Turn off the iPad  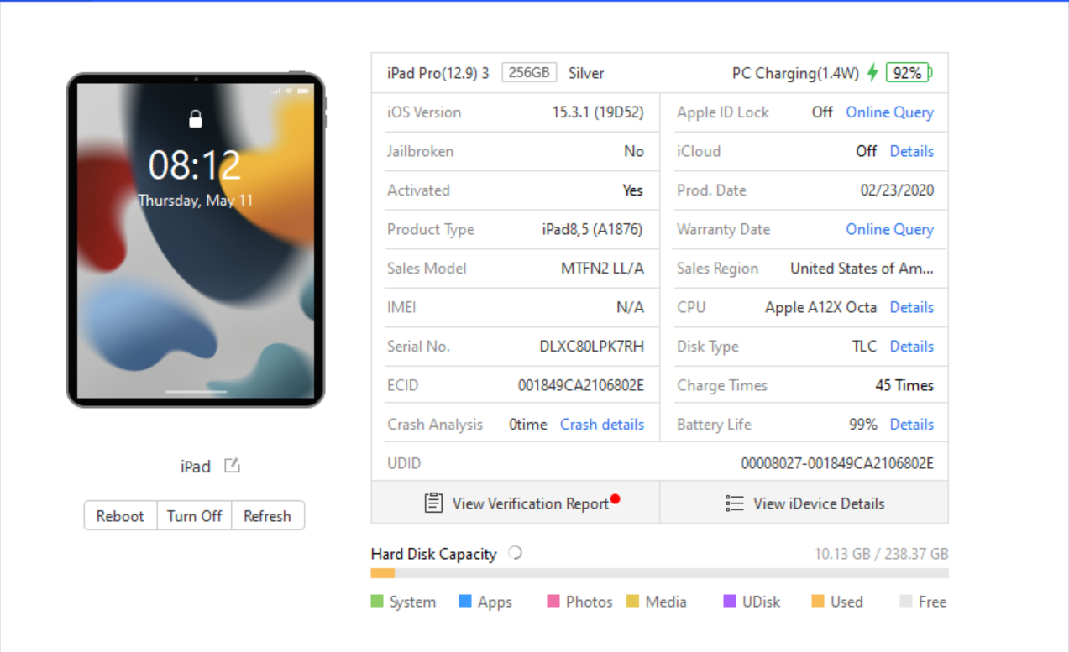194,515
